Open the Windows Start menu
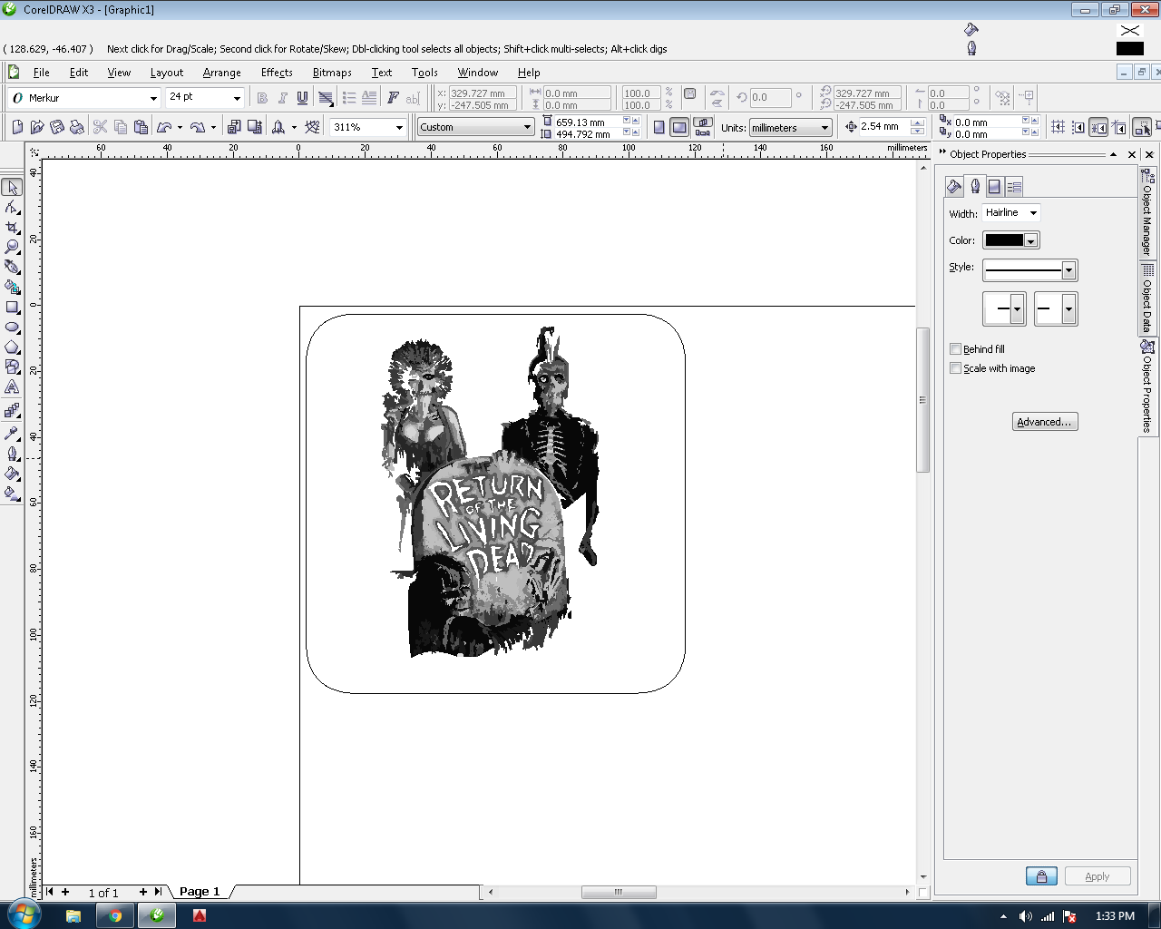The width and height of the screenshot is (1161, 929). [x=23, y=914]
